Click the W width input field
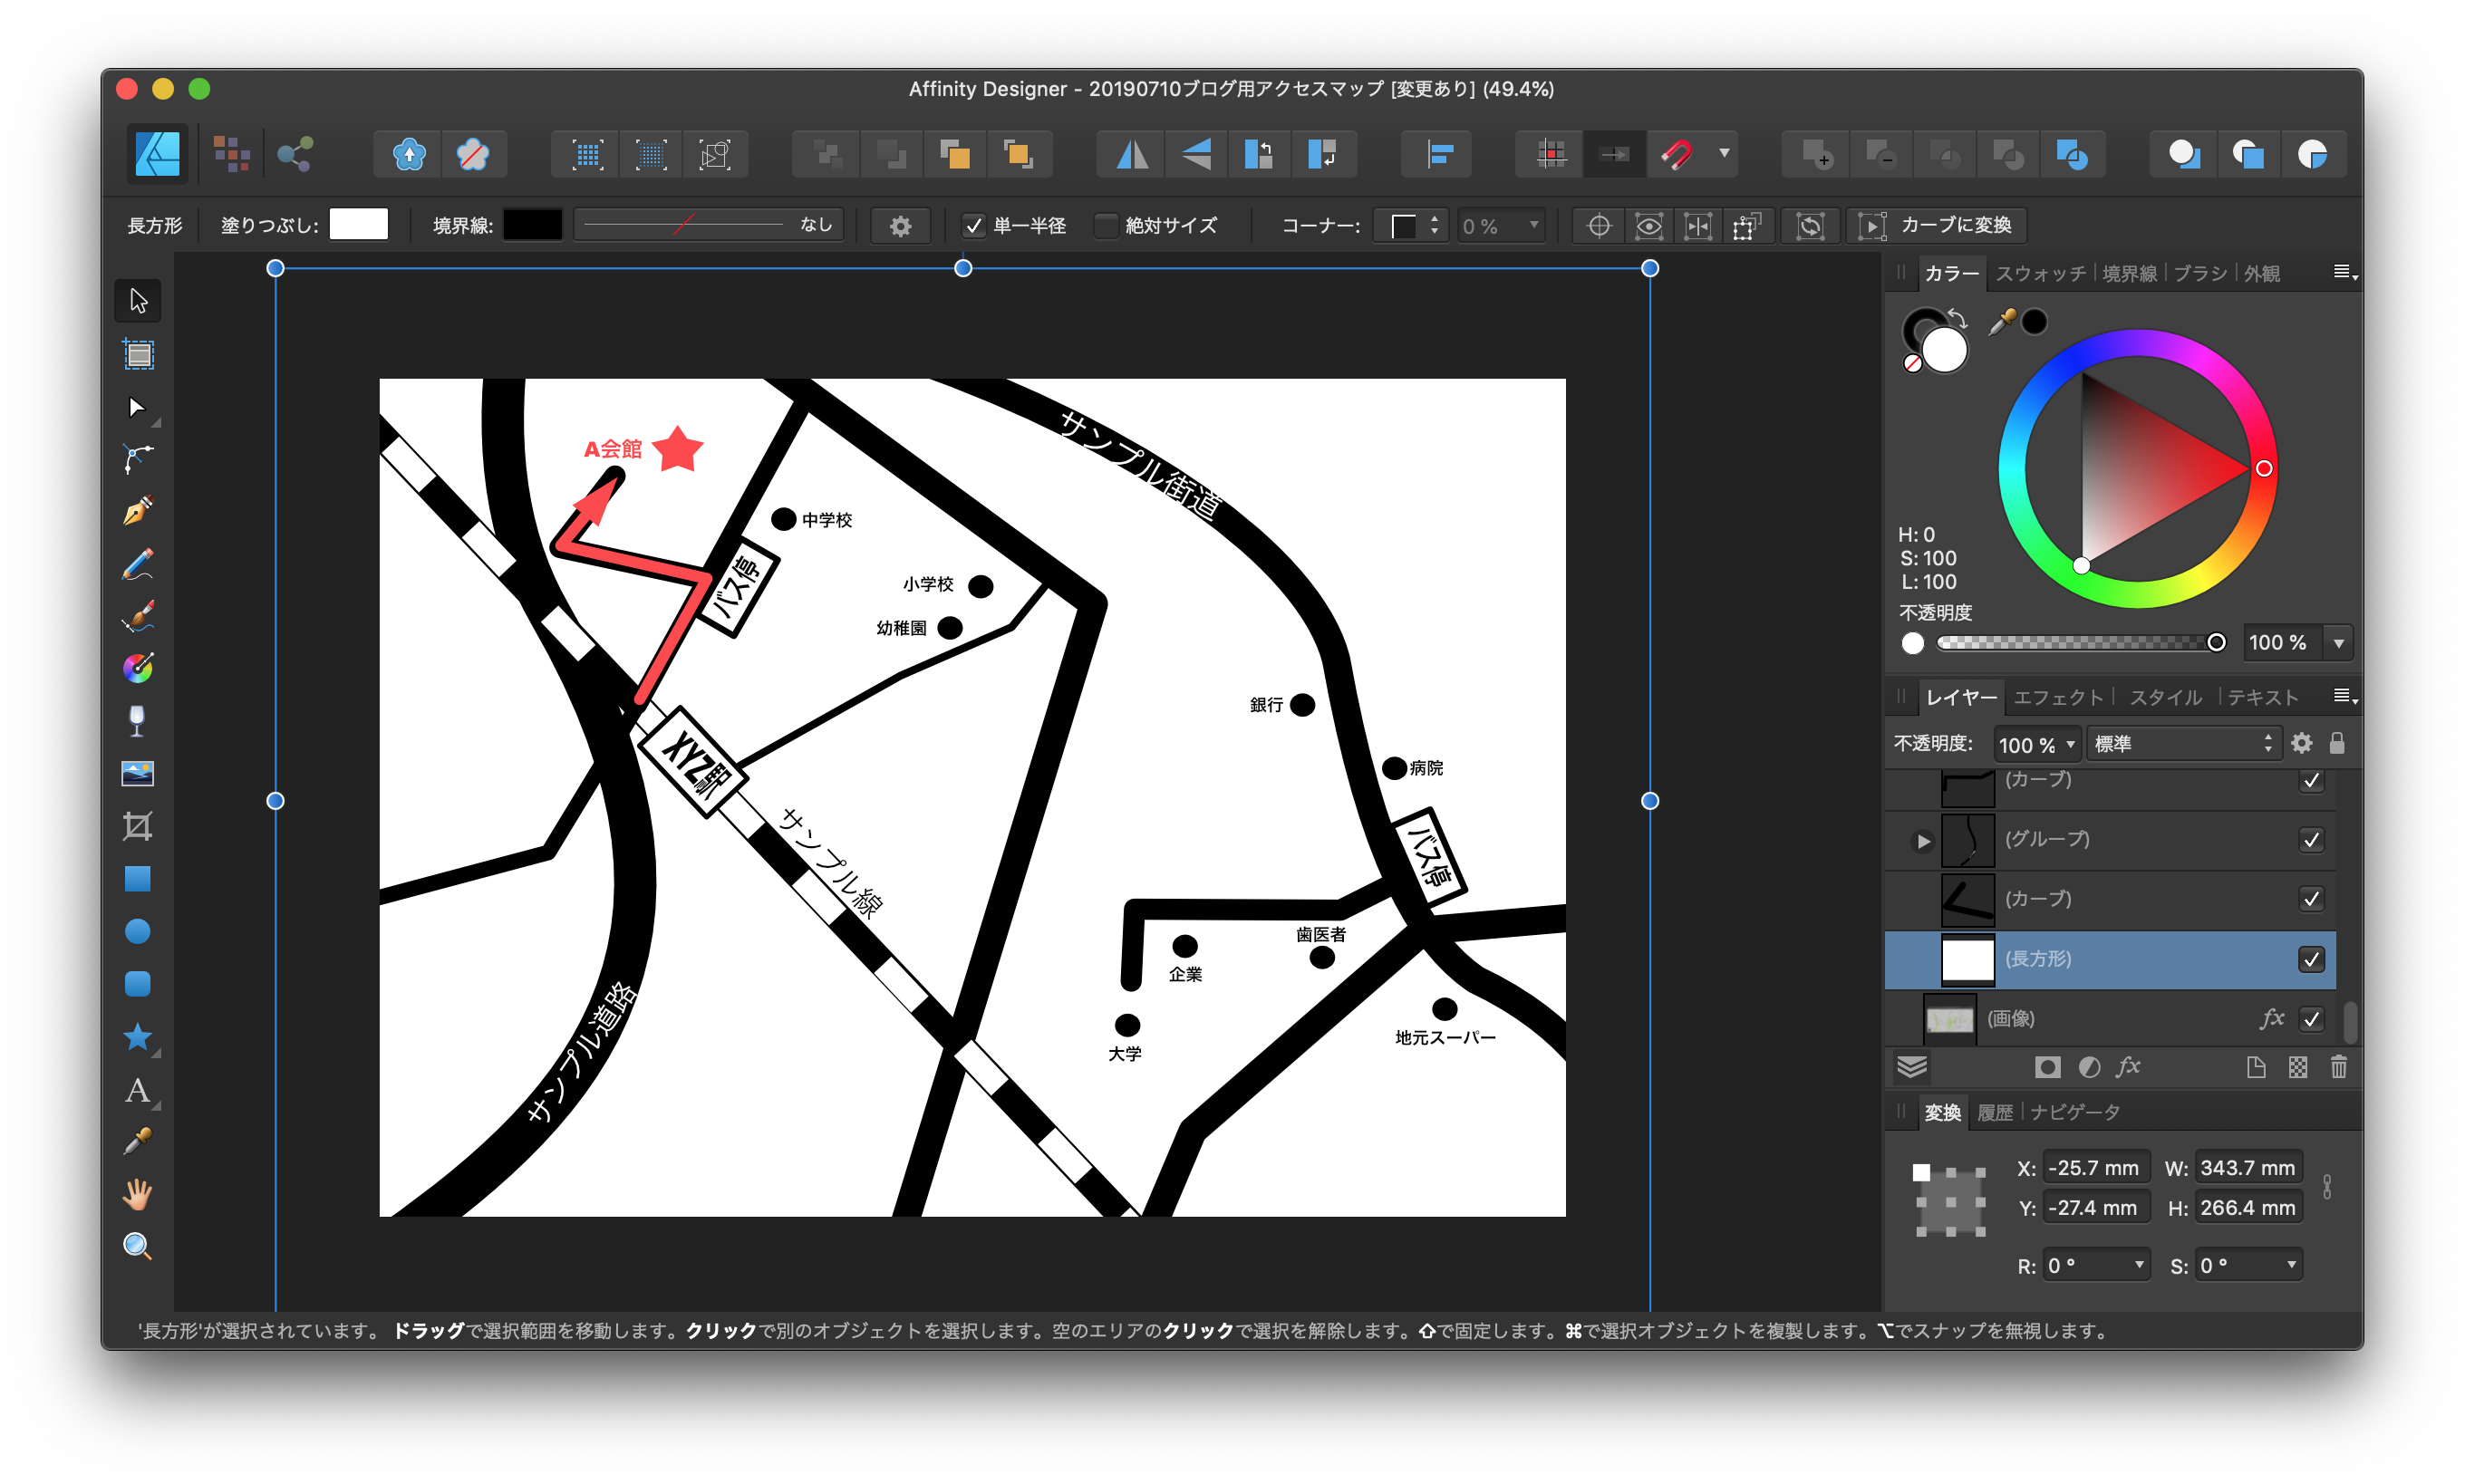2465x1484 pixels. [x=2247, y=1168]
